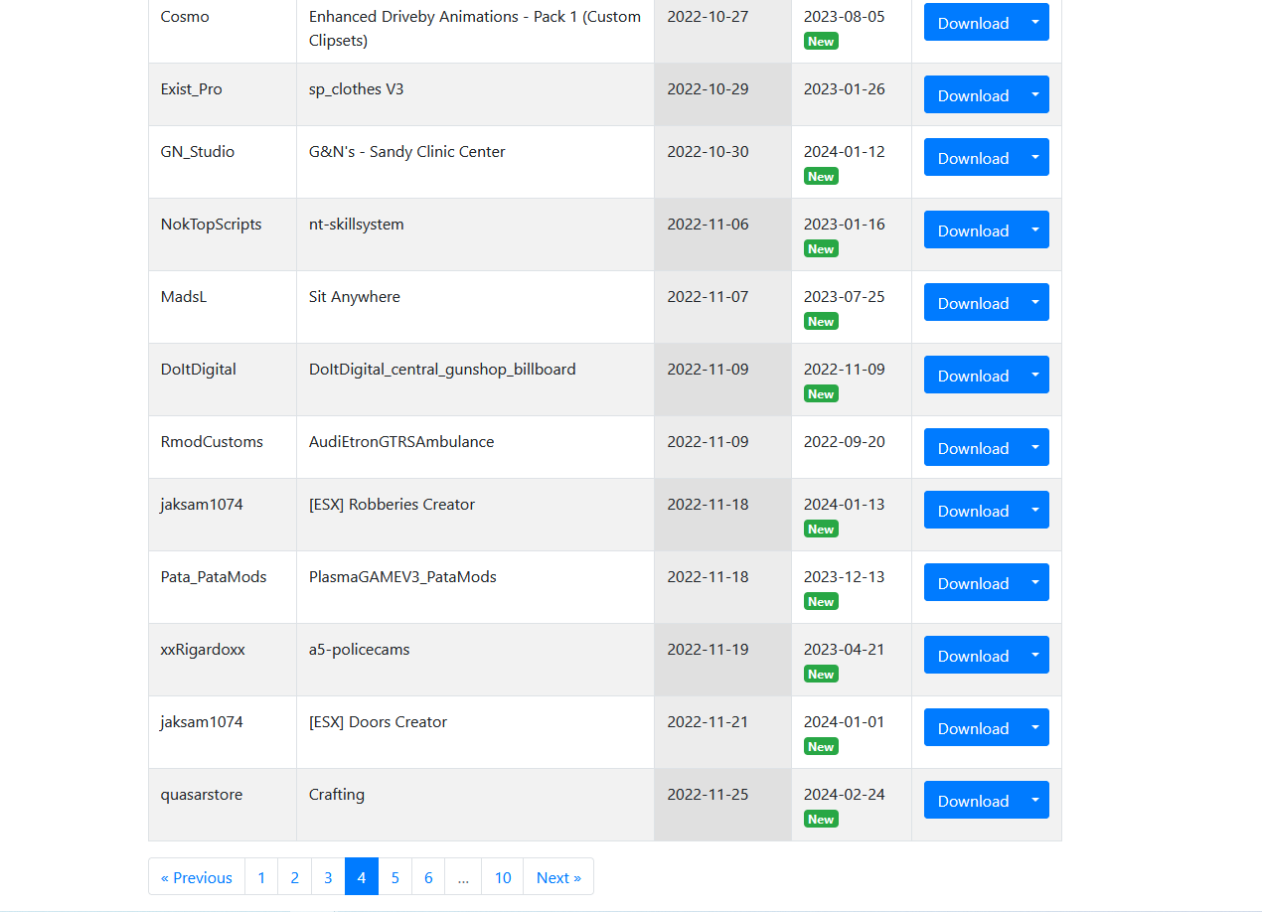1262x912 pixels.
Task: Expand download options for AudiEtronGTRSAmbulance
Action: 1035,447
